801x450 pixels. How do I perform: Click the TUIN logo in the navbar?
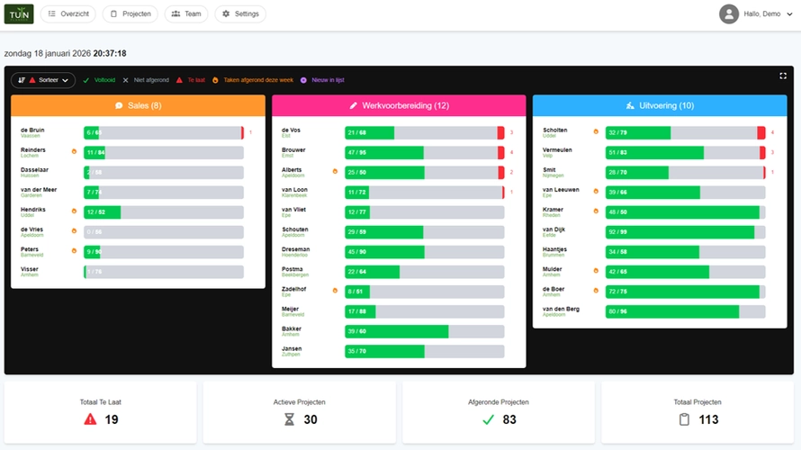click(19, 14)
